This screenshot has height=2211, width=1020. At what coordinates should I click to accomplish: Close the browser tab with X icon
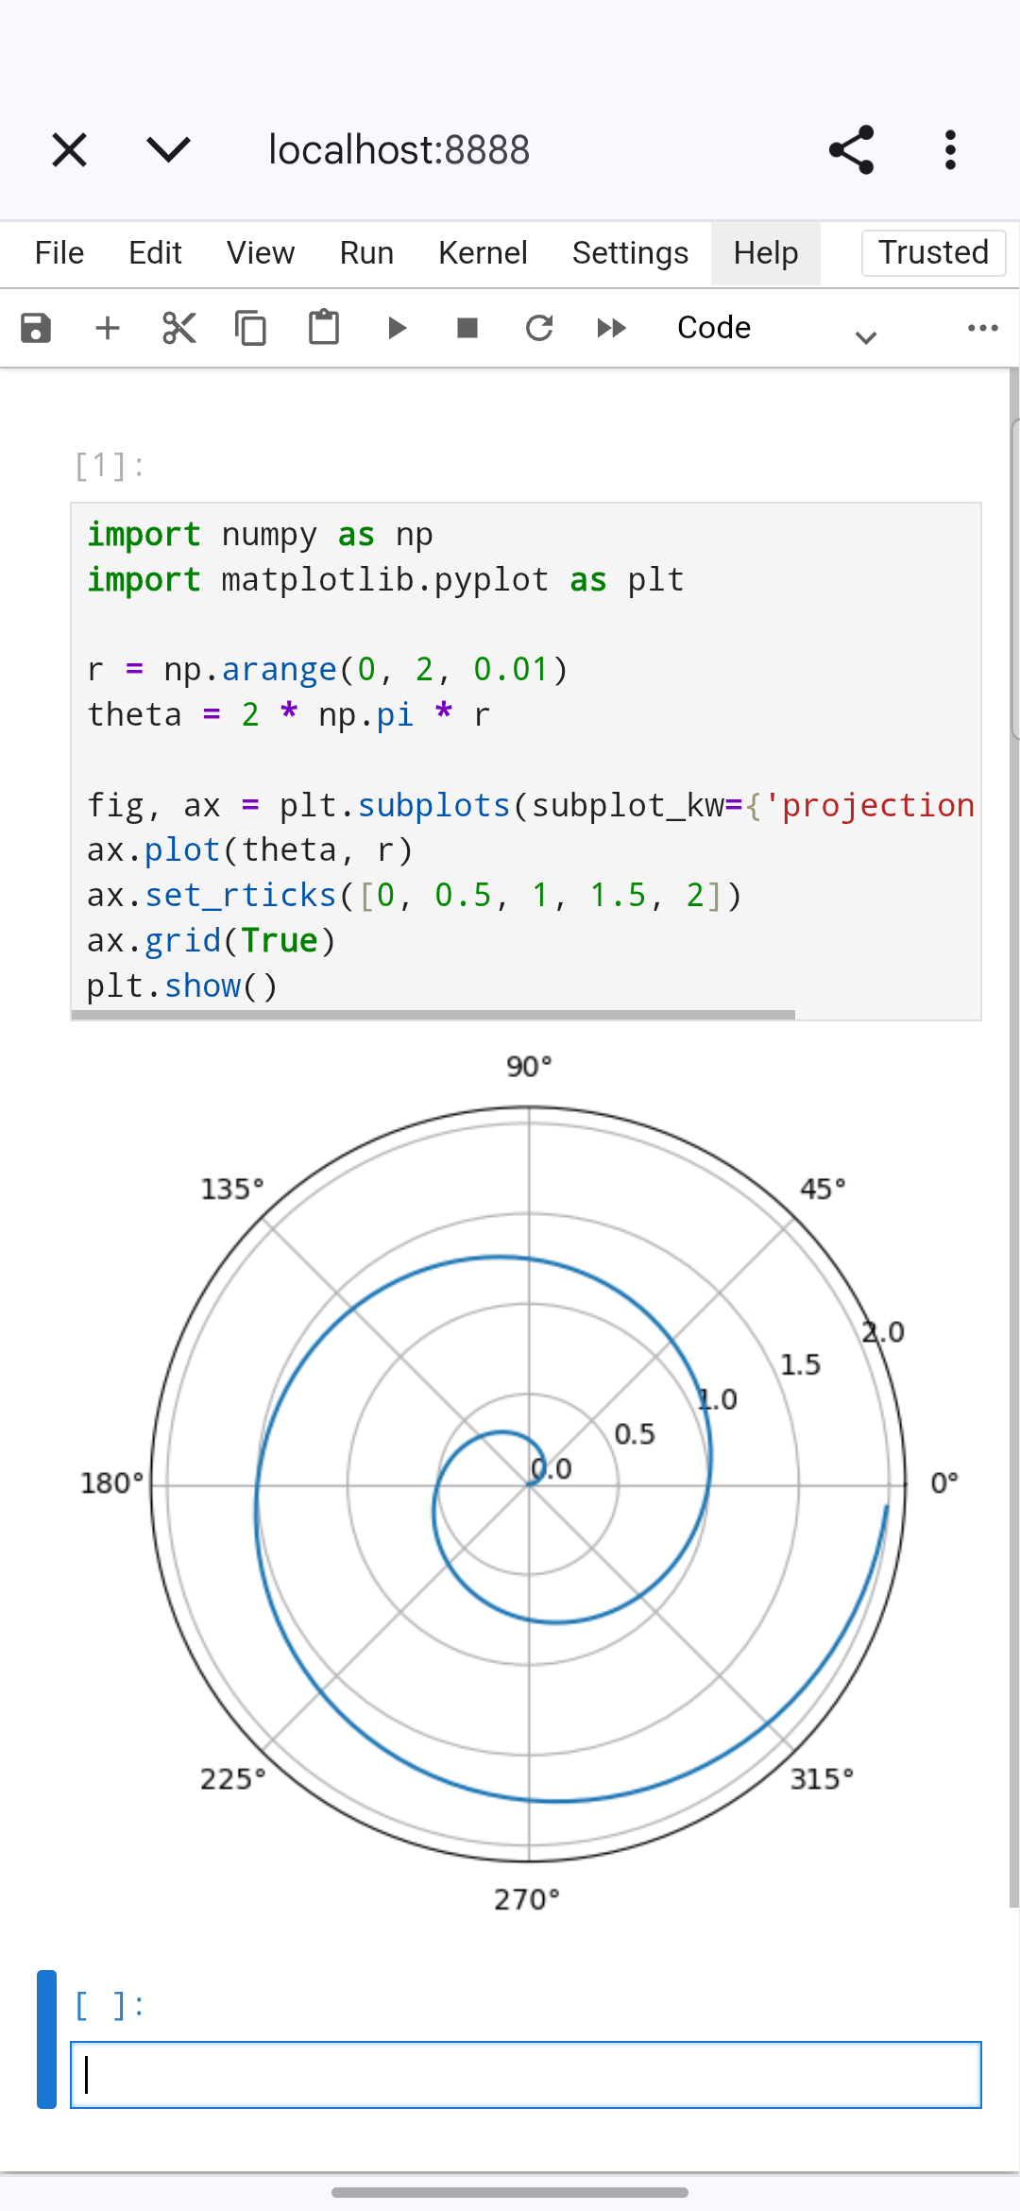[69, 150]
